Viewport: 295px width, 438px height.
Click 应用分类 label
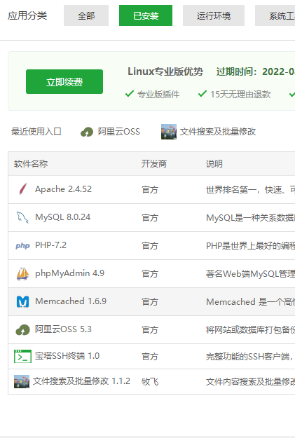point(27,15)
